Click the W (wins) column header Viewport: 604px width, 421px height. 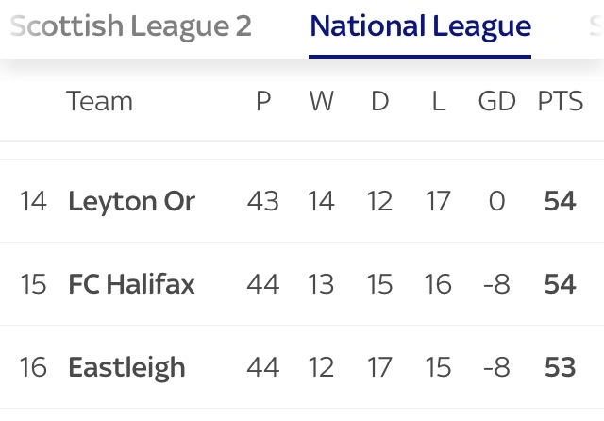[322, 101]
